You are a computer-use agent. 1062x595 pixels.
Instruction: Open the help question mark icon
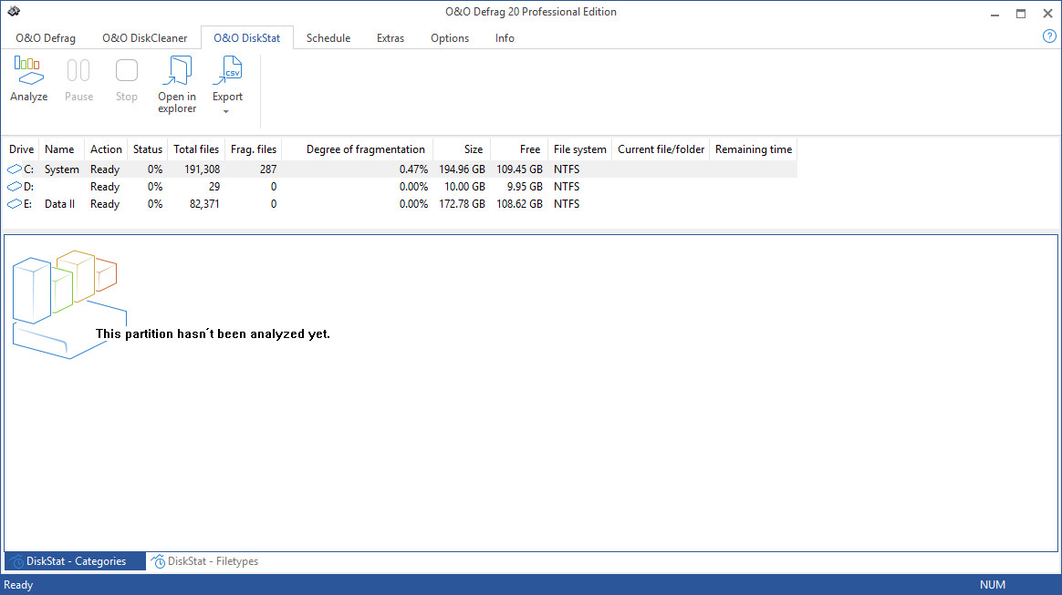coord(1049,36)
